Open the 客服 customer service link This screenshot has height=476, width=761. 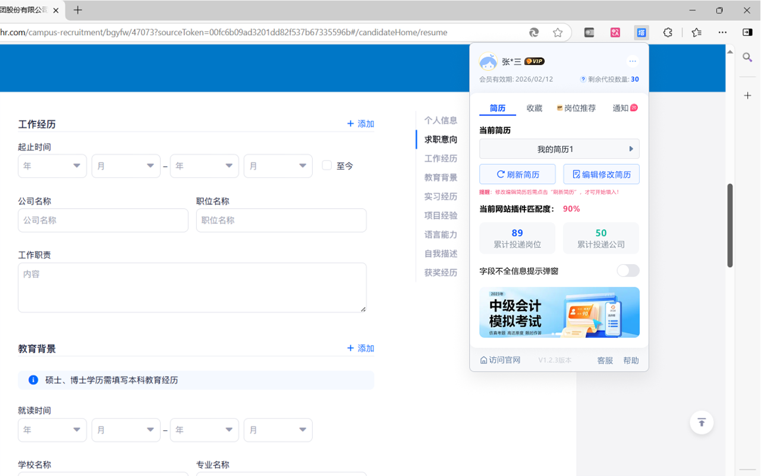click(605, 359)
